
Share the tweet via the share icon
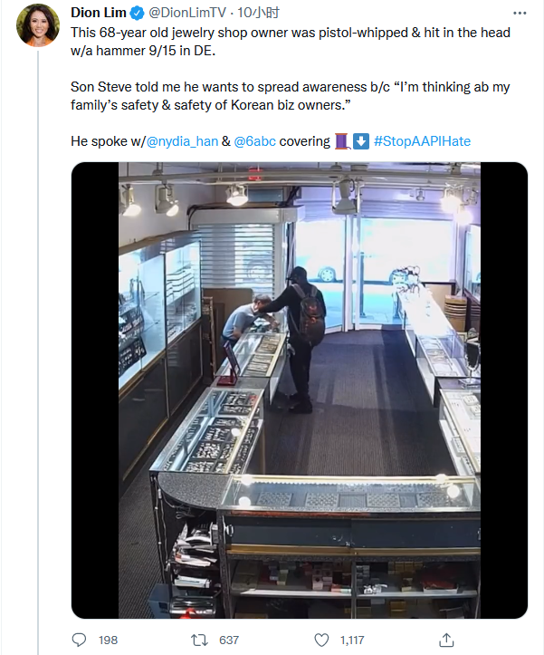click(445, 640)
